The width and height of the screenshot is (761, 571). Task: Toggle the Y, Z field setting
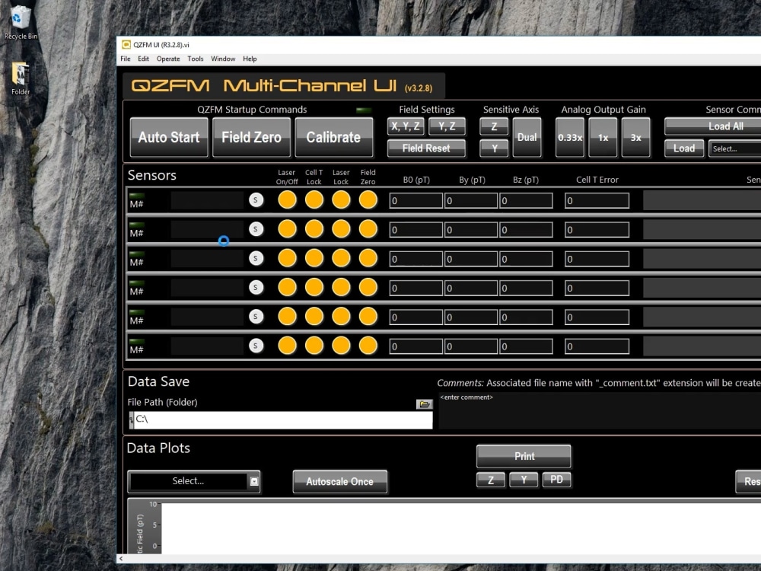[447, 126]
